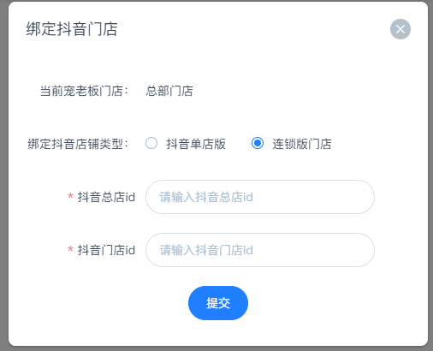
Task: Click the 抖音总店id field label
Action: click(106, 197)
